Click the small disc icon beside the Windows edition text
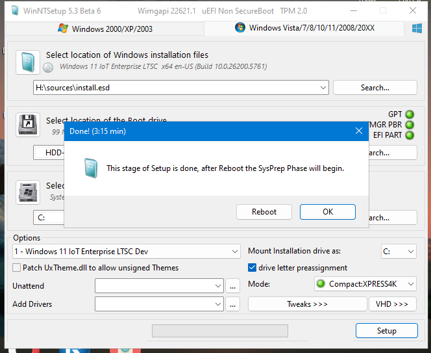 point(48,68)
